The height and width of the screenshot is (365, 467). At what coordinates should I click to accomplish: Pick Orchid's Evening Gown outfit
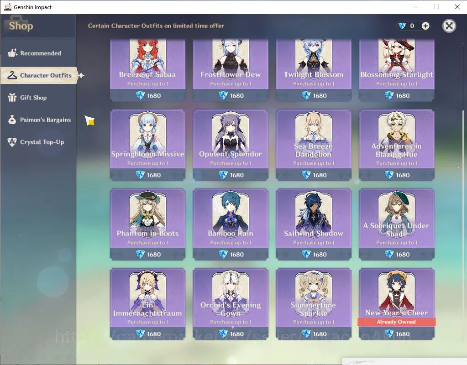pyautogui.click(x=231, y=304)
